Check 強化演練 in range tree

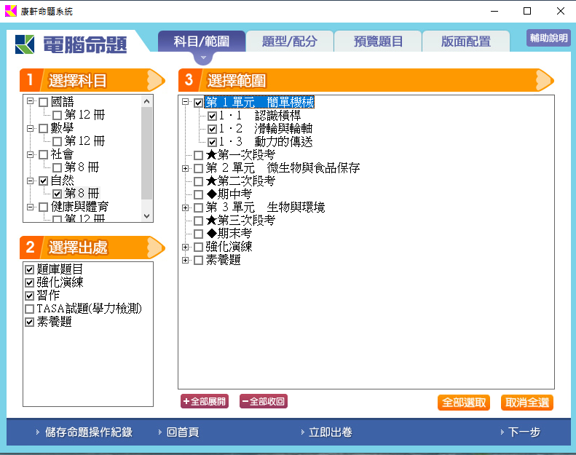pyautogui.click(x=198, y=247)
